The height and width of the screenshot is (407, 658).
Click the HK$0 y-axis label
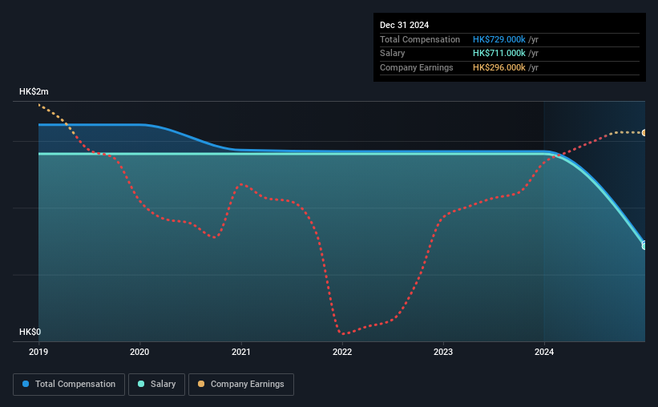pos(30,332)
